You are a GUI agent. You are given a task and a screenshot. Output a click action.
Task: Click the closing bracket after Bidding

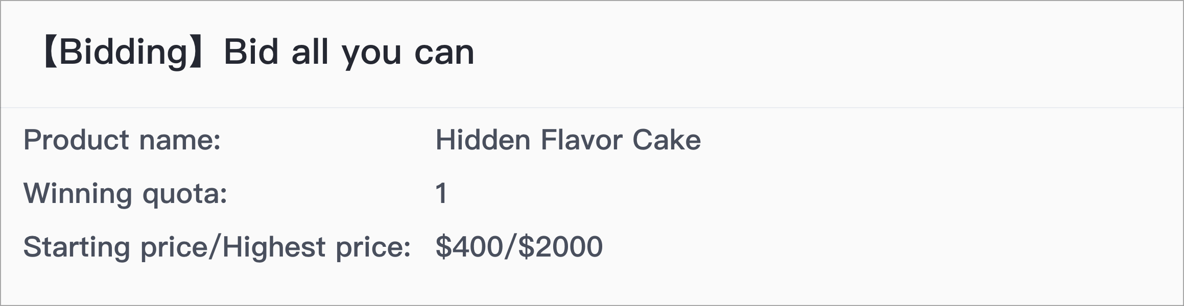[198, 52]
